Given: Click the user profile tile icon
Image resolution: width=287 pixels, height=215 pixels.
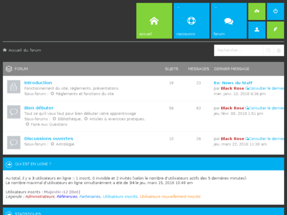Looking at the screenshot, I should pyautogui.click(x=256, y=30).
